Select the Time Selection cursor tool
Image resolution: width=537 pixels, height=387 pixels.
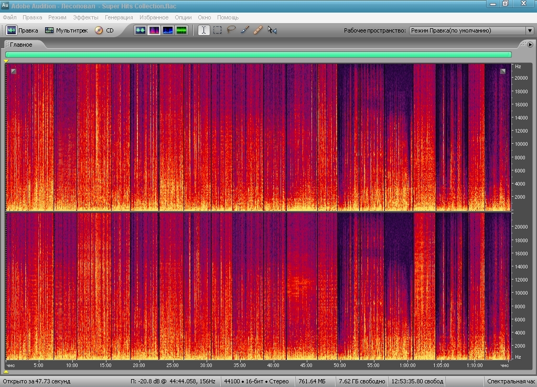pos(204,30)
